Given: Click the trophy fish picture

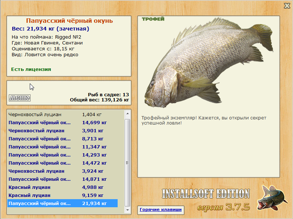Looking at the screenshot, I should pos(208,62).
